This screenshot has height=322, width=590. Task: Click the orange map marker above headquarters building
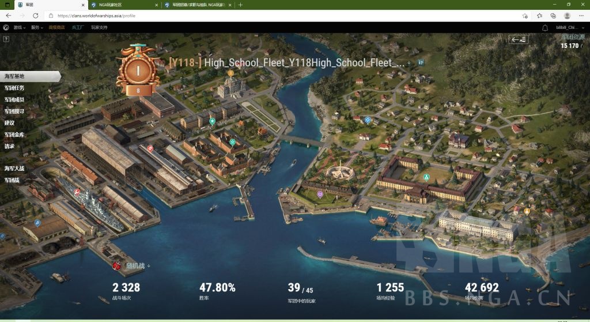click(230, 73)
